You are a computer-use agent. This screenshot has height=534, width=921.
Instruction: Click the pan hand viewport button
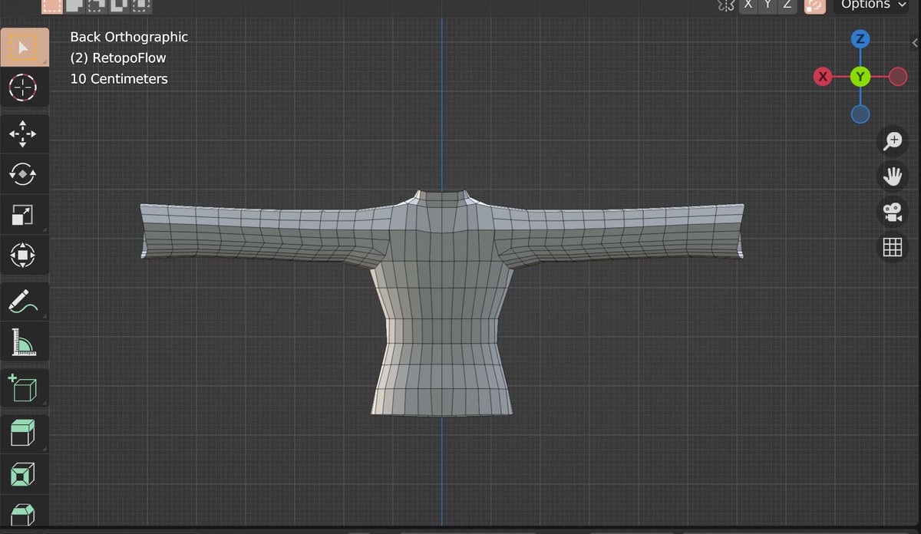pyautogui.click(x=892, y=176)
